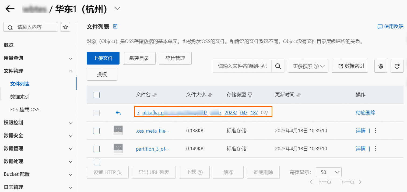Open 详情 for partition_3_of row
The height and width of the screenshot is (192, 407).
(361, 149)
